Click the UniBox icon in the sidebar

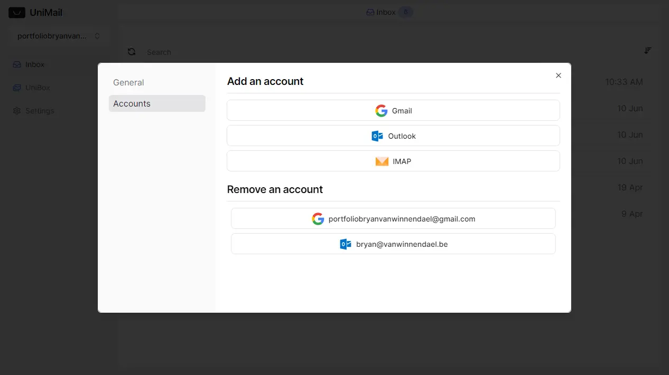(x=17, y=88)
